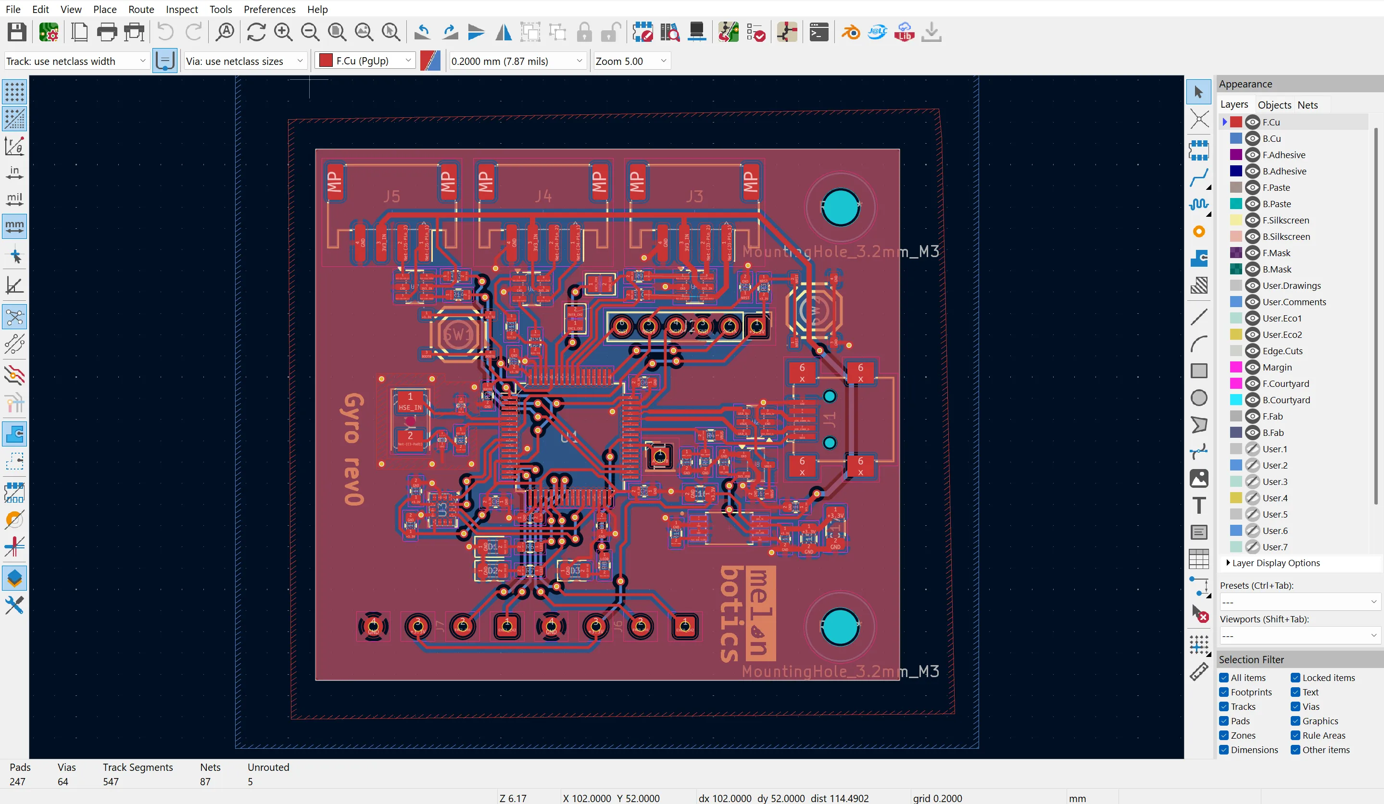The width and height of the screenshot is (1384, 804).
Task: Open the Place menu
Action: (104, 9)
